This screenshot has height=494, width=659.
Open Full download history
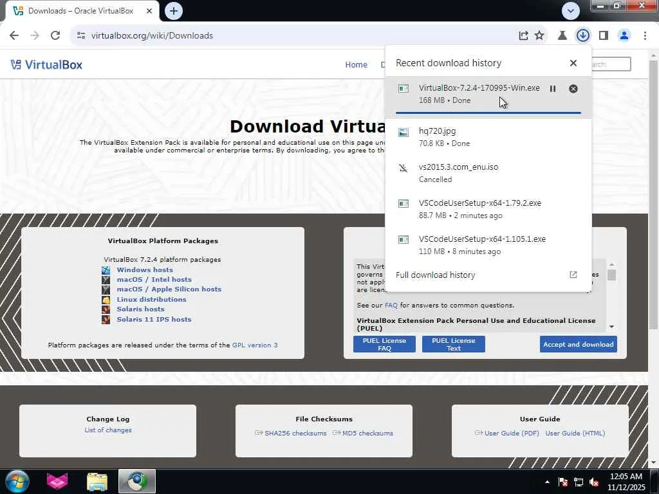(x=488, y=275)
